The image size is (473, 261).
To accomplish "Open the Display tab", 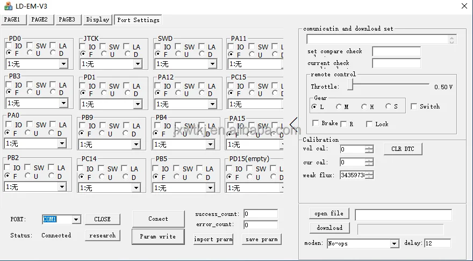I will tap(97, 19).
